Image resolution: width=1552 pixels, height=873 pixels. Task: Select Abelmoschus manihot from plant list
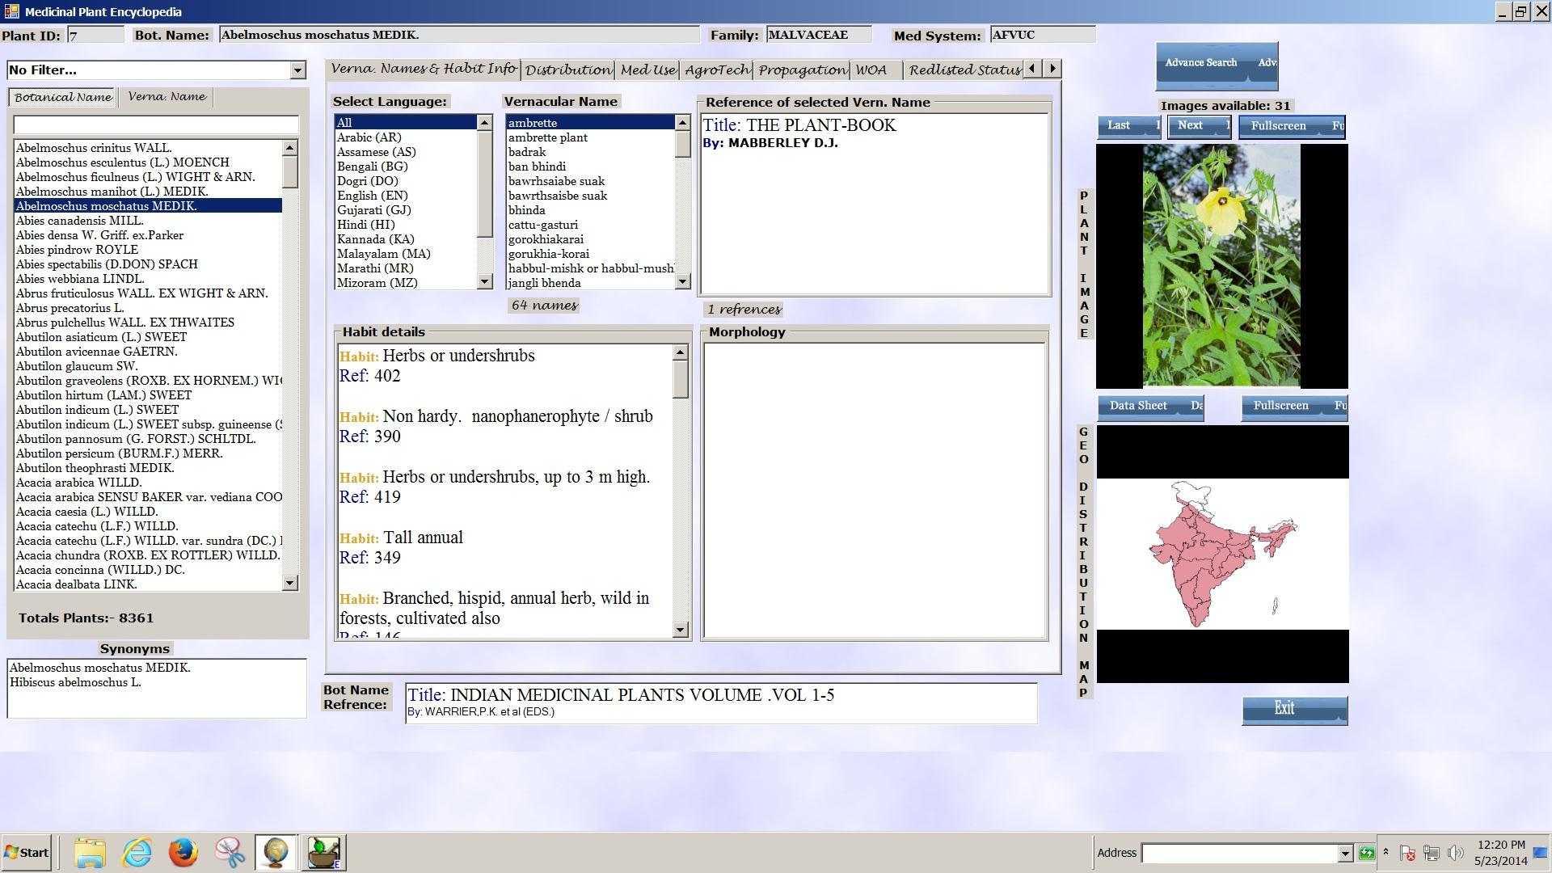pyautogui.click(x=108, y=191)
